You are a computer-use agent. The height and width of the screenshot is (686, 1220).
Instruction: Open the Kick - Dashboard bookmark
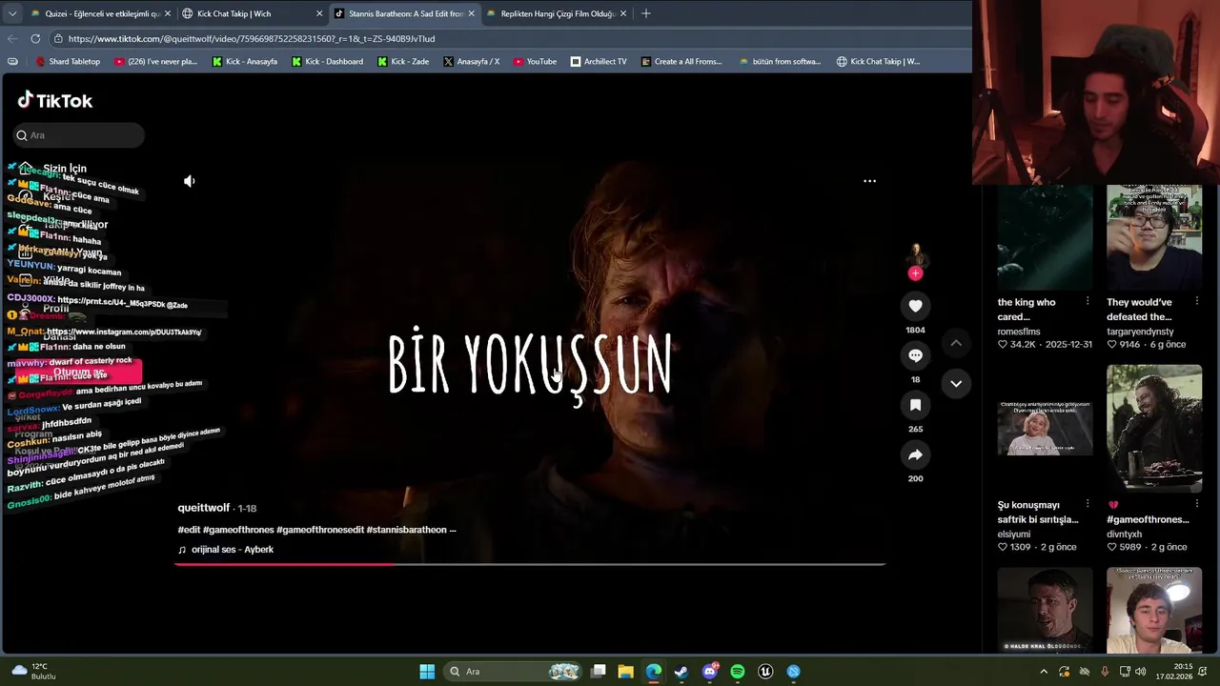click(327, 61)
